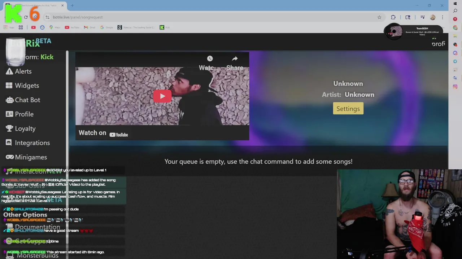Viewport: 462px width, 259px height.
Task: Open YouTube labeled bookmark
Action: (72, 27)
